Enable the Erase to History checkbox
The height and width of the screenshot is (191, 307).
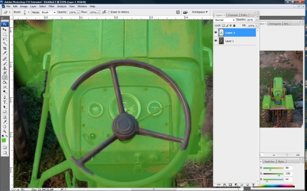click(x=109, y=12)
